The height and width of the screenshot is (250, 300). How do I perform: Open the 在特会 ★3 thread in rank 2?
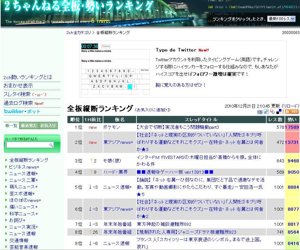[x=200, y=142]
